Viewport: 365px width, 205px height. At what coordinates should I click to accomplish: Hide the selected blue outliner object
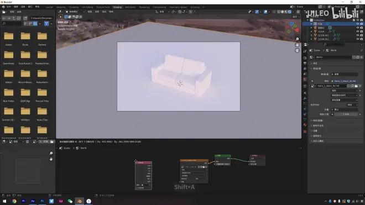358,24
